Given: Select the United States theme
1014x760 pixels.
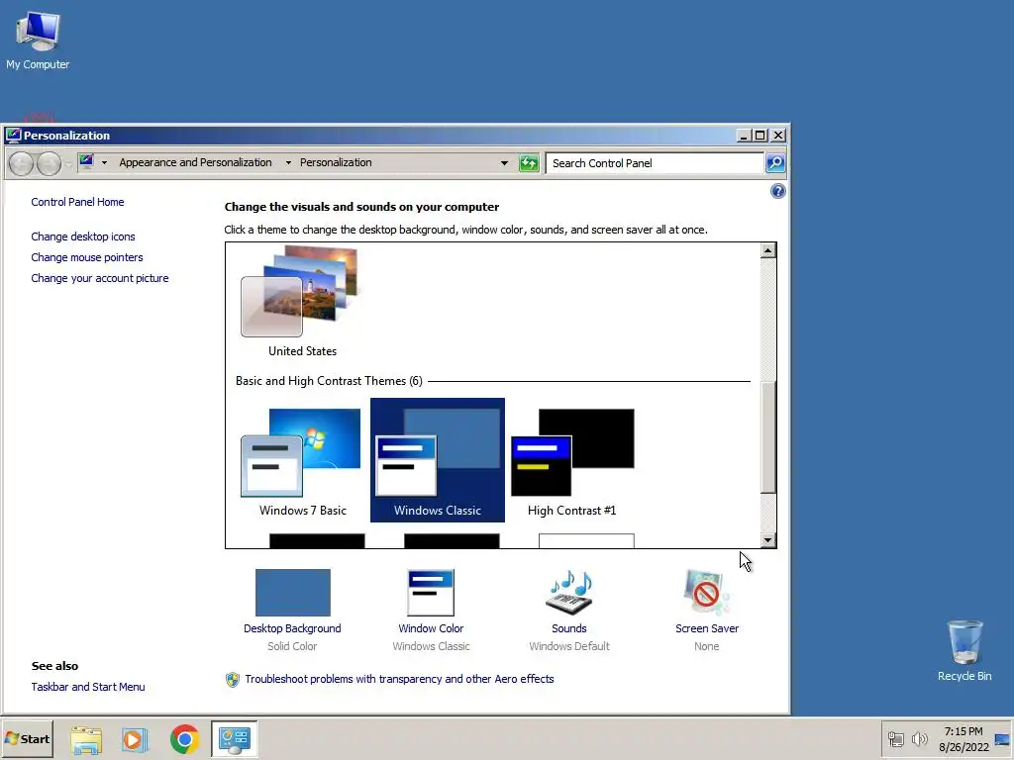Looking at the screenshot, I should pyautogui.click(x=302, y=303).
